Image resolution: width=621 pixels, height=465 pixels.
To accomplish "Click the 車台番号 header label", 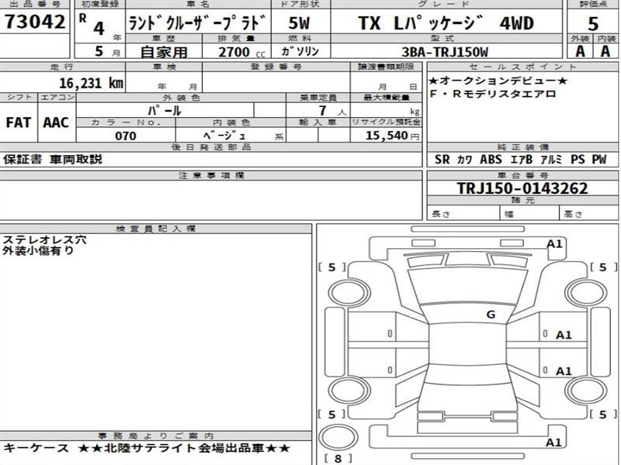I will (x=522, y=176).
